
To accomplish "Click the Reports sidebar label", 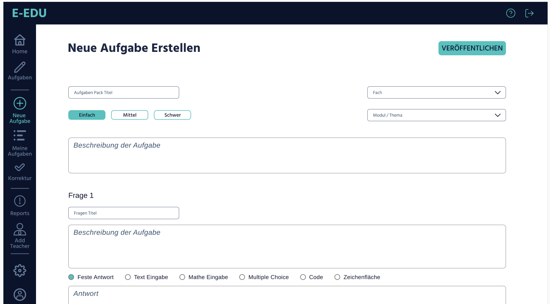I will [20, 214].
